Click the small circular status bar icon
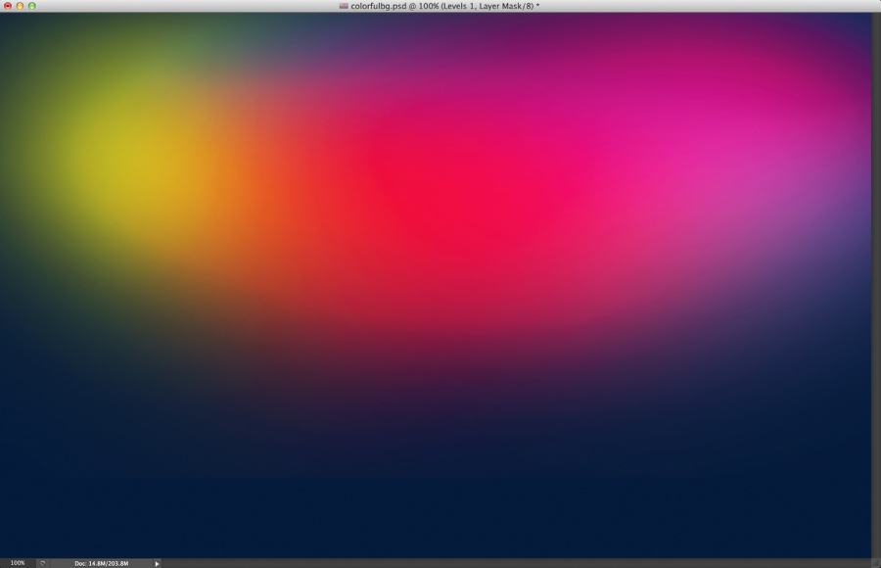Viewport: 881px width, 568px height. [x=42, y=563]
